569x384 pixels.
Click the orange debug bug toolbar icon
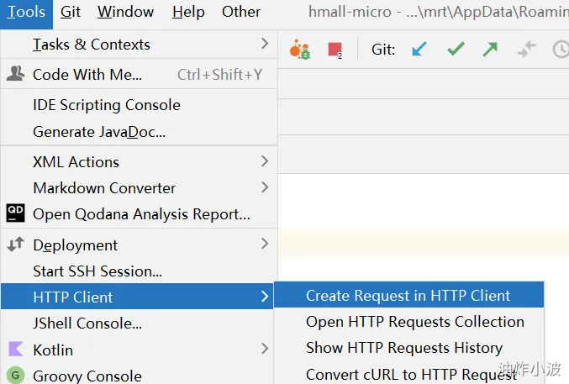pos(300,50)
